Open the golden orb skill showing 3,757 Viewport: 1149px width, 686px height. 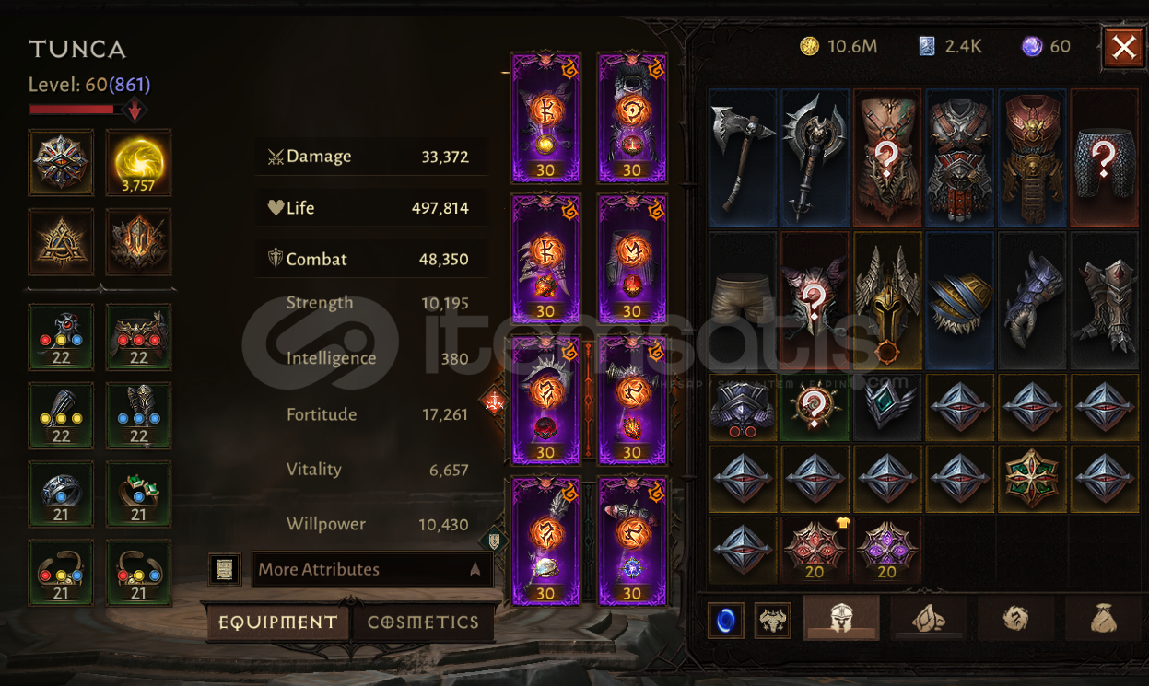[x=138, y=162]
